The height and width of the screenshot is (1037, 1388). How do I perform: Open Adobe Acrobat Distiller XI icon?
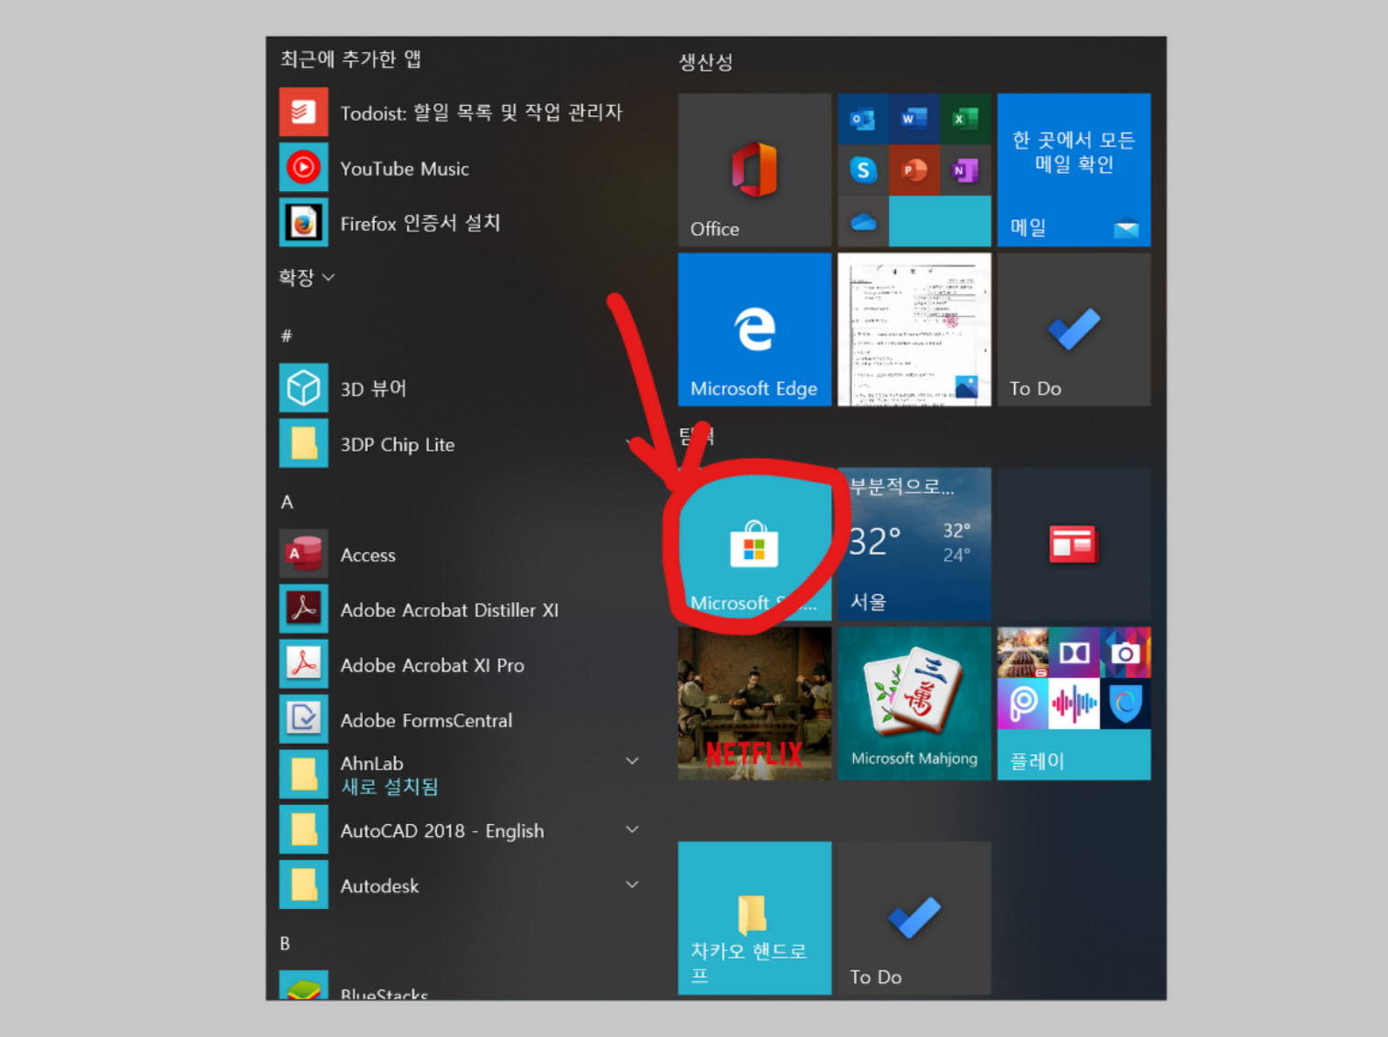(x=304, y=609)
